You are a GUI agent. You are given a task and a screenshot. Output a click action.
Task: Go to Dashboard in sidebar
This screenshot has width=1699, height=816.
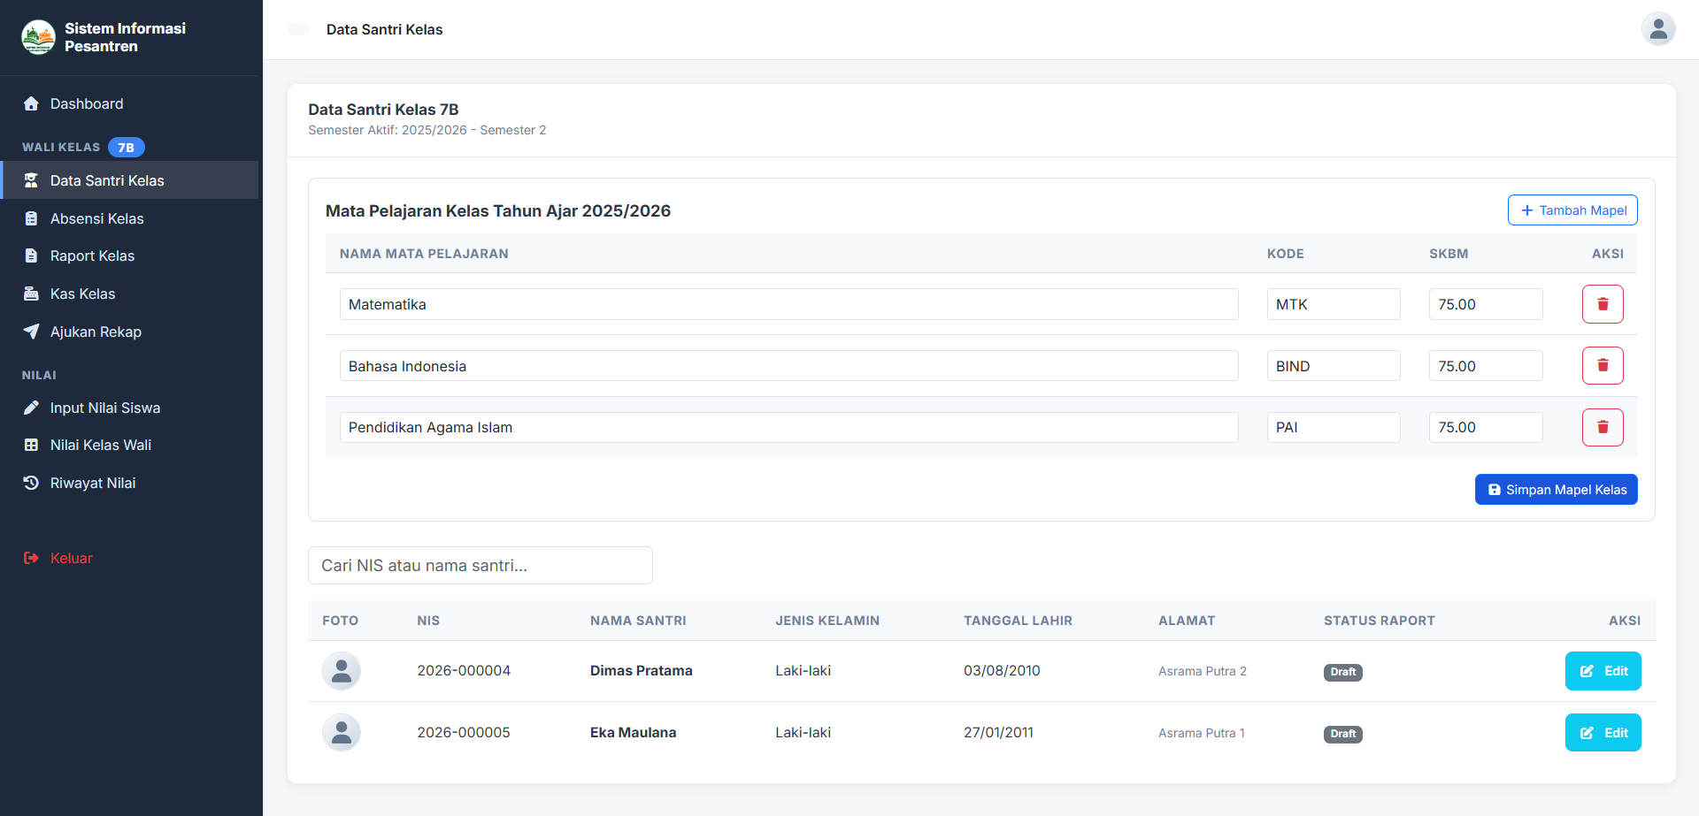[129, 103]
